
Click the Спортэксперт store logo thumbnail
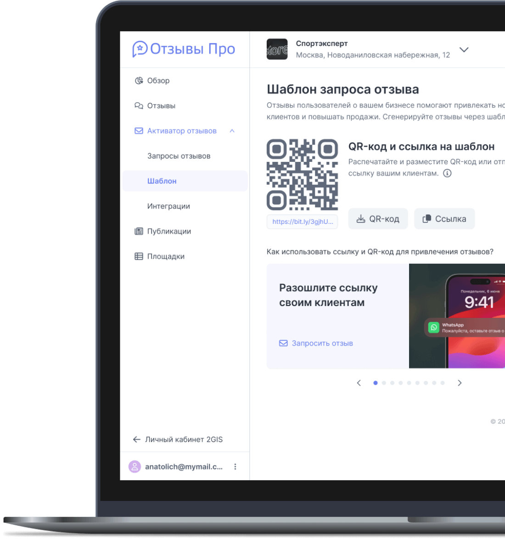coord(277,49)
